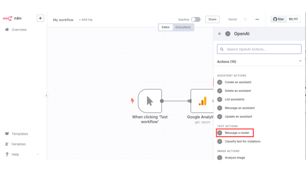This screenshot has height=172, width=306.
Task: Select the manual trigger cursor node
Action: 150,101
